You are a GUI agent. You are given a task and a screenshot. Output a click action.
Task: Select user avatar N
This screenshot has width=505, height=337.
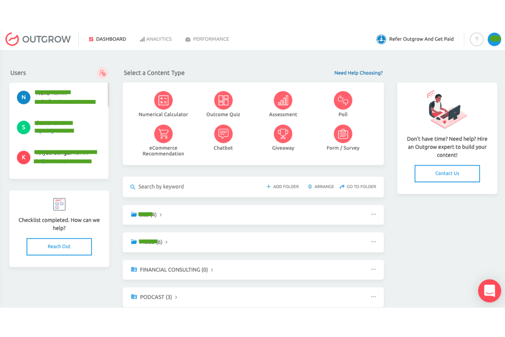pos(24,97)
